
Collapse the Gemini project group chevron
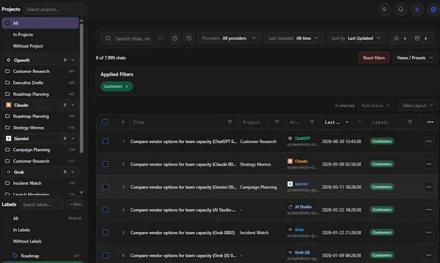[73, 139]
